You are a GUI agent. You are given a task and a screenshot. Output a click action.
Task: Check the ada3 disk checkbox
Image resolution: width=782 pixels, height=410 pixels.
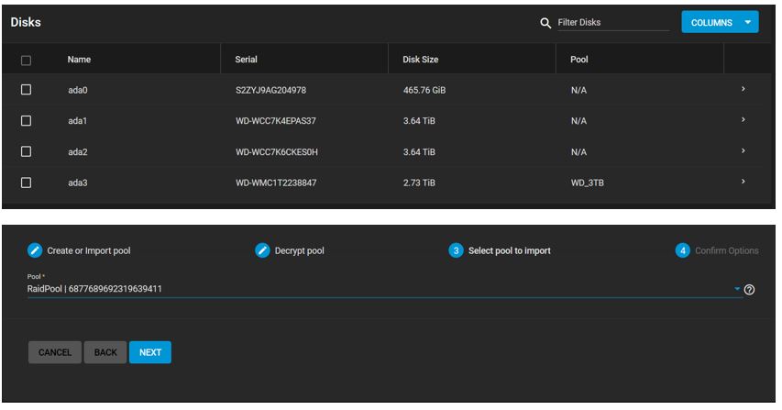(26, 183)
